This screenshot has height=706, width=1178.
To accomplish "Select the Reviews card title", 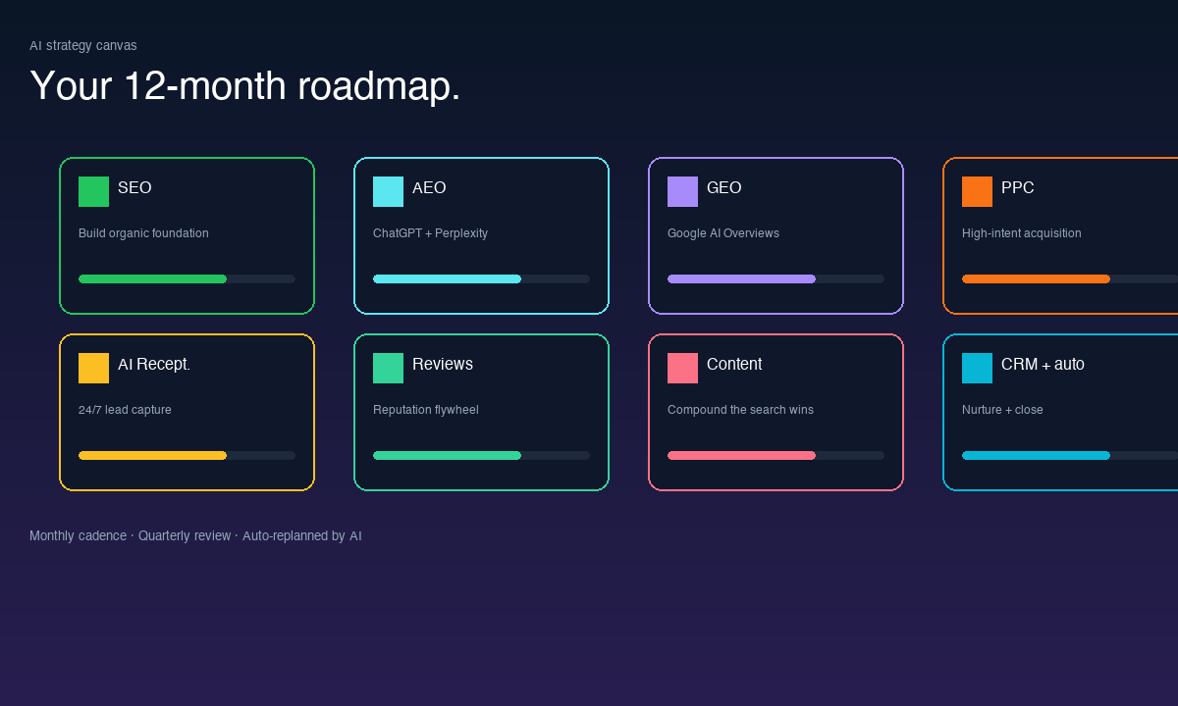I will pyautogui.click(x=443, y=364).
